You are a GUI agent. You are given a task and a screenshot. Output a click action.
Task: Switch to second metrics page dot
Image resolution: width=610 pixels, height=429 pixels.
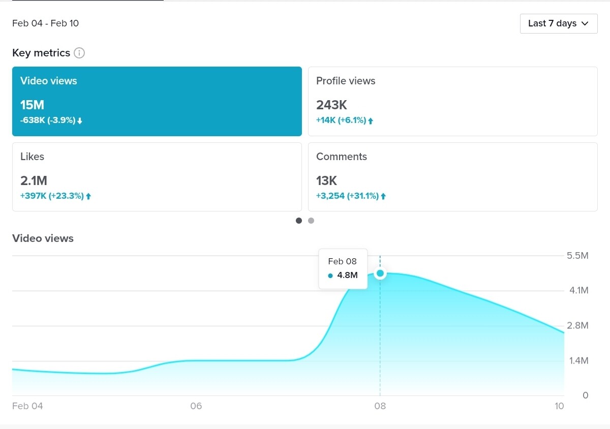coord(311,221)
